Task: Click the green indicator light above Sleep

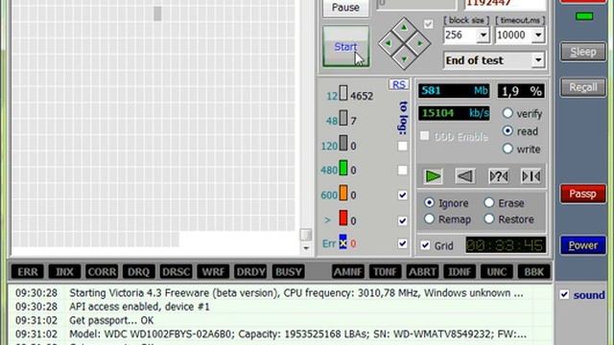Action: 584,16
